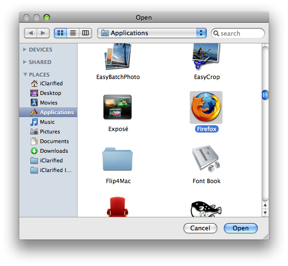Select the Font Book application icon
Viewport: 288px width, 266px height.
pos(206,159)
